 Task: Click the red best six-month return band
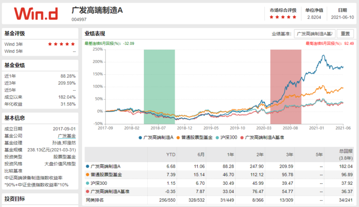pyautogui.click(x=286, y=87)
